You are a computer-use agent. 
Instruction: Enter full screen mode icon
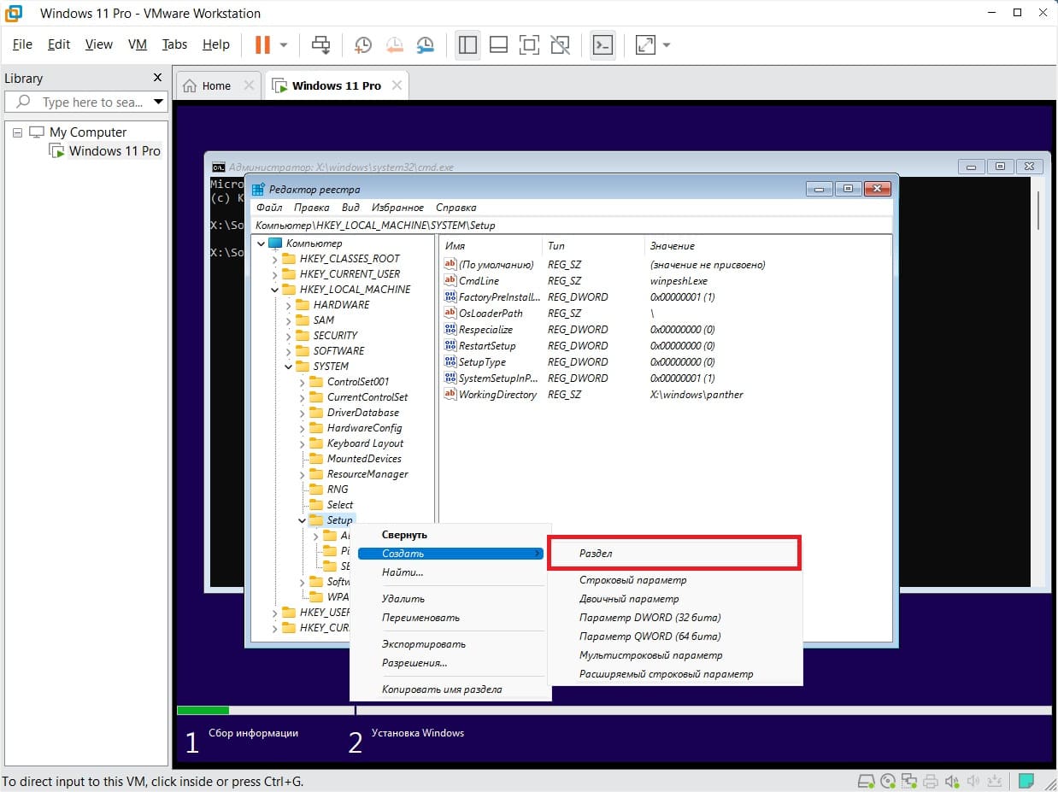click(x=529, y=45)
